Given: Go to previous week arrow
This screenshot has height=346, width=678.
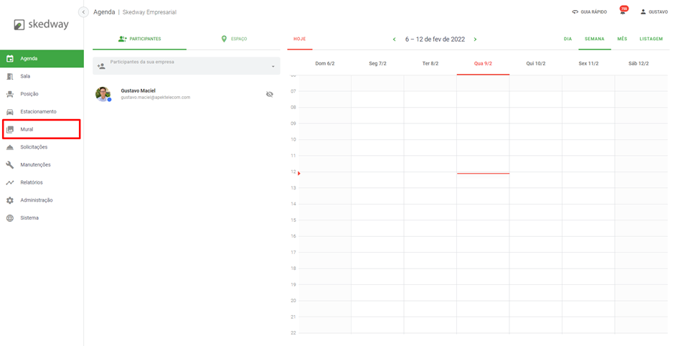Looking at the screenshot, I should click(x=394, y=39).
